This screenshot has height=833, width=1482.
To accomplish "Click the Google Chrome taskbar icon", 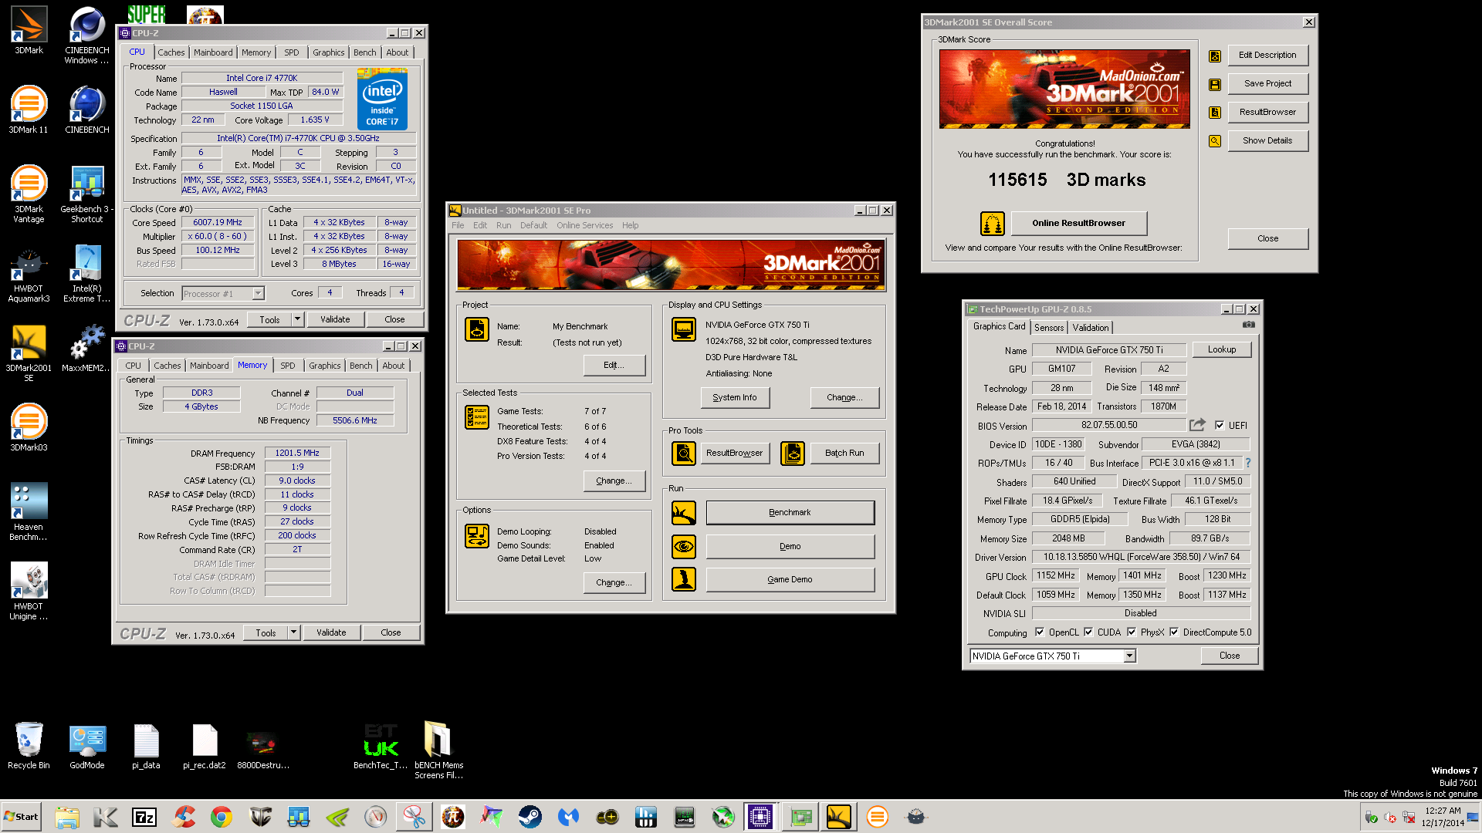I will pos(222,817).
